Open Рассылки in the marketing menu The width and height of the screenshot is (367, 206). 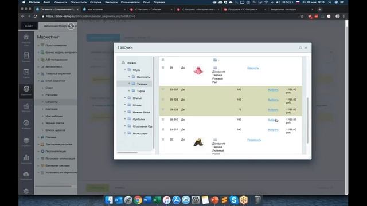pos(52,95)
